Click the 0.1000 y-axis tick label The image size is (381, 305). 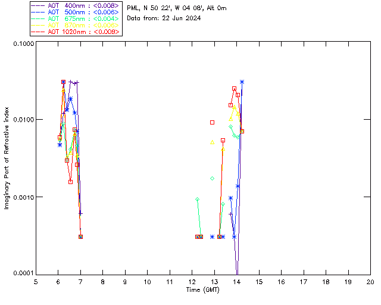[23, 43]
